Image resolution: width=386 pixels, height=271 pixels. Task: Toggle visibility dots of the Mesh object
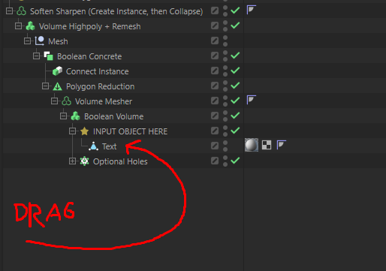225,41
